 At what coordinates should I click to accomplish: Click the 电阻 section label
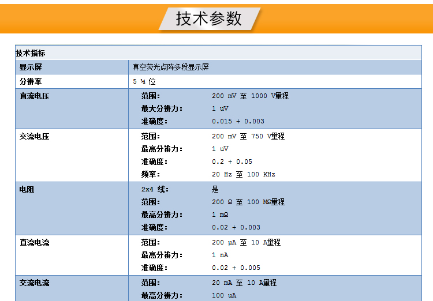pos(27,189)
